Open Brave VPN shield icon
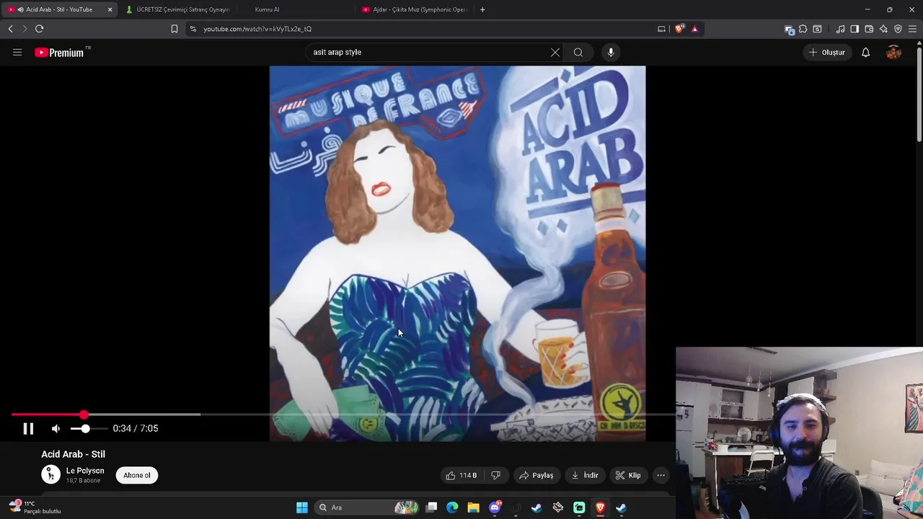This screenshot has height=519, width=923. [x=898, y=29]
